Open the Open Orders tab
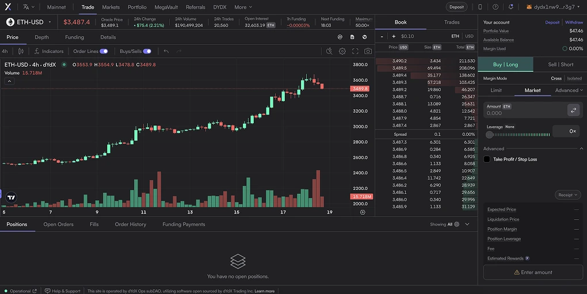The image size is (587, 294). click(58, 224)
